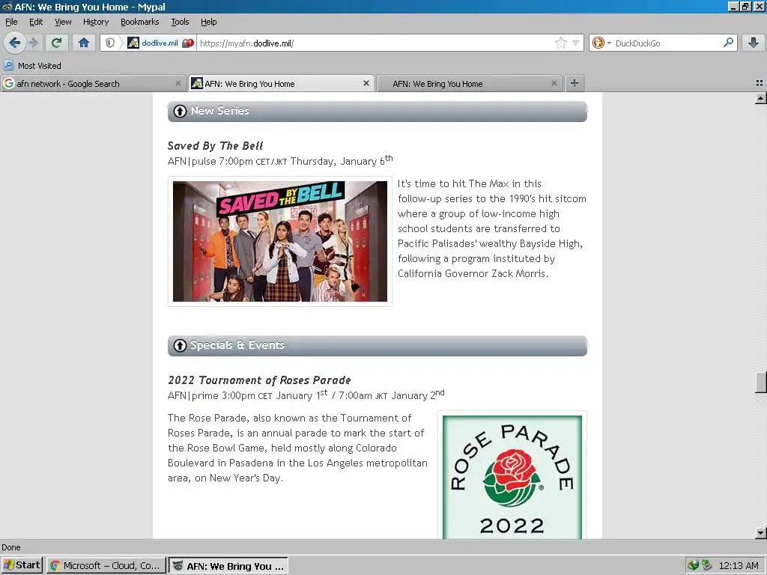Screen dimensions: 767x575
Task: Collapse Specials & Events section arrow icon
Action: 180,346
